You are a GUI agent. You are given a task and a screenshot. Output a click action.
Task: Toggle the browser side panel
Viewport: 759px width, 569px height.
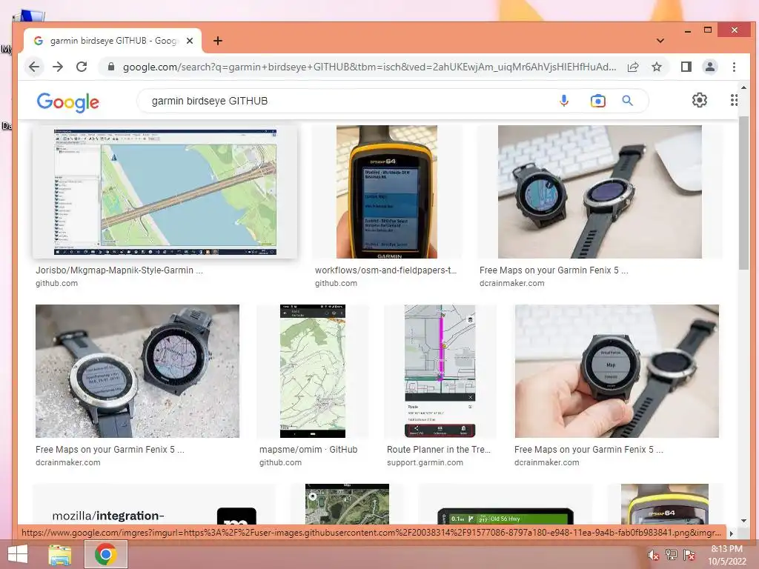(686, 67)
